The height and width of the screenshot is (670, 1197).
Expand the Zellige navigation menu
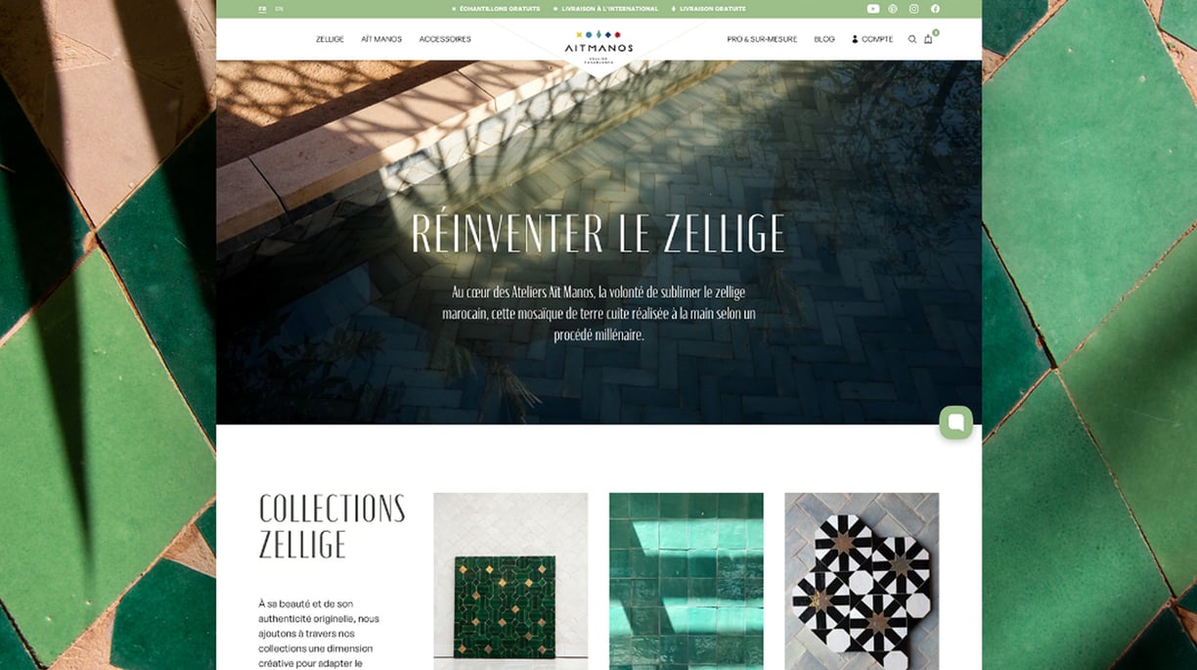click(330, 39)
